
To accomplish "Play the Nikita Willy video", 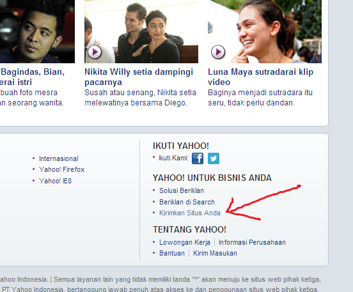I will point(95,52).
